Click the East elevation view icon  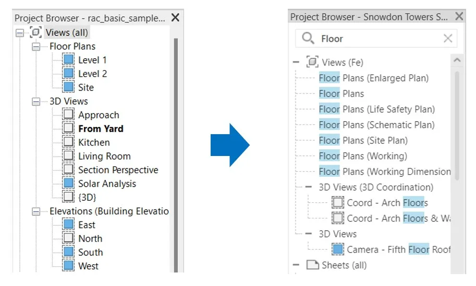pyautogui.click(x=69, y=225)
